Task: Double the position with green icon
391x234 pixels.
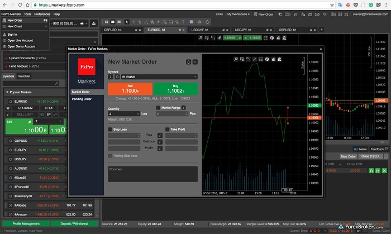Action: (x=378, y=171)
